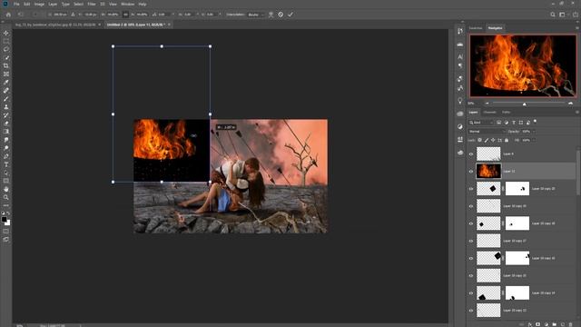Select the Lasso tool
Screen dimensions: 581x327
tap(6, 49)
